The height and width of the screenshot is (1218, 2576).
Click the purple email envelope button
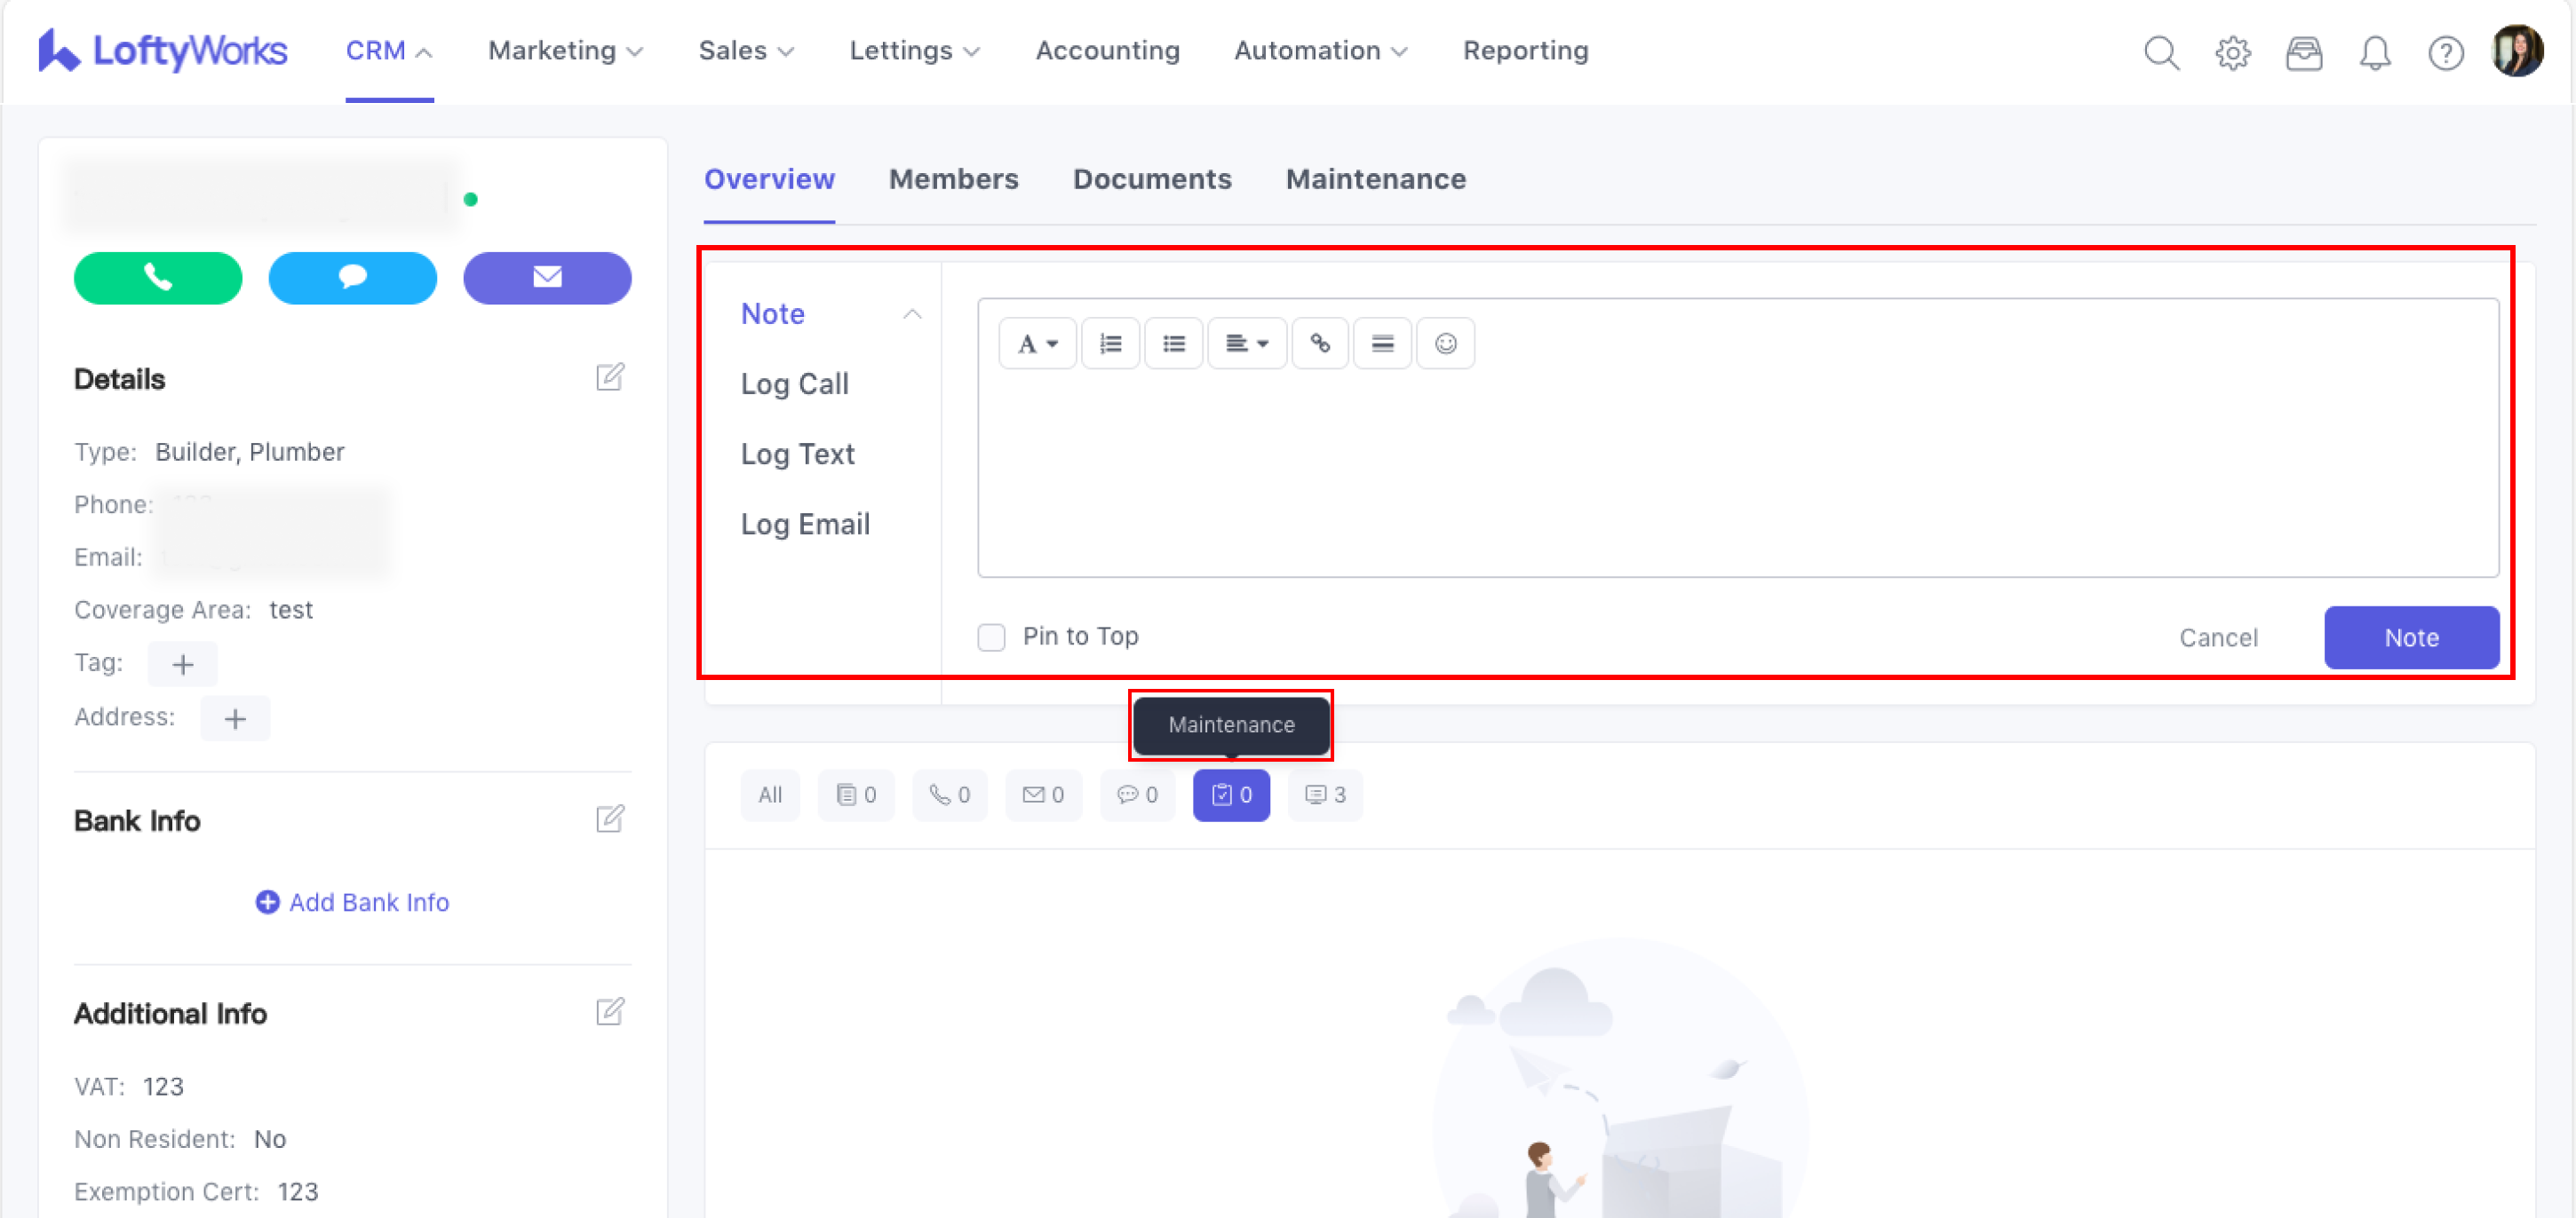[x=547, y=278]
